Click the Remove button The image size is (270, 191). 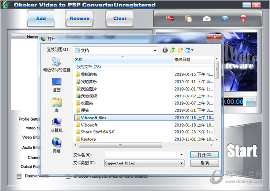coord(80,18)
